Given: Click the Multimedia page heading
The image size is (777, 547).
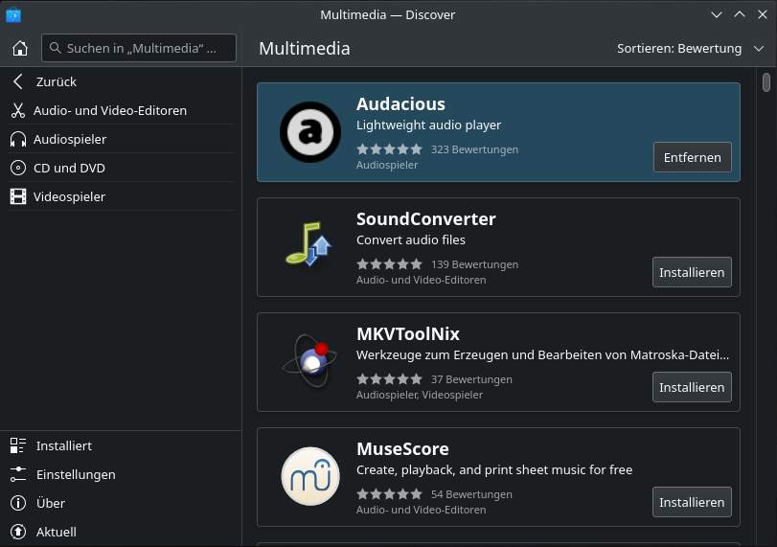Looking at the screenshot, I should tap(305, 49).
